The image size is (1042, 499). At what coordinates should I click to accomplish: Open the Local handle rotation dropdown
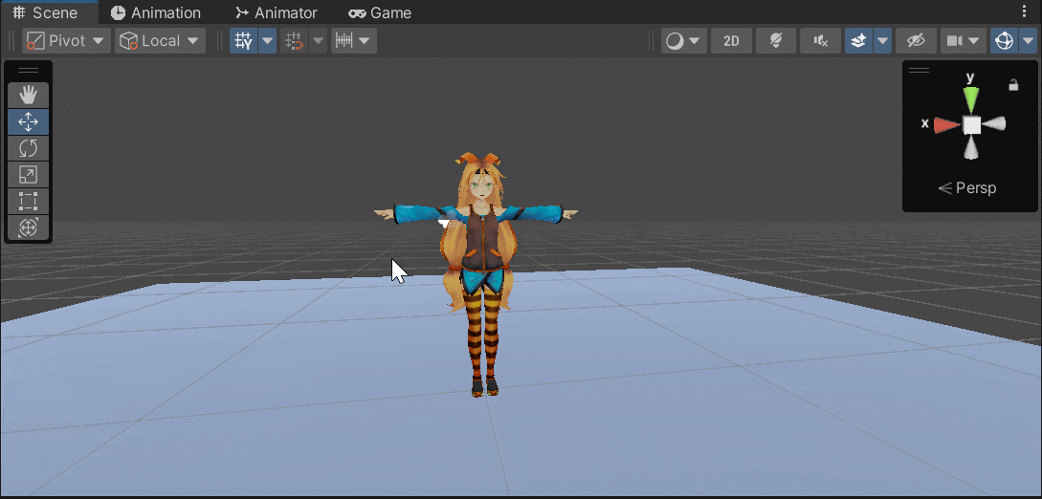click(x=160, y=40)
